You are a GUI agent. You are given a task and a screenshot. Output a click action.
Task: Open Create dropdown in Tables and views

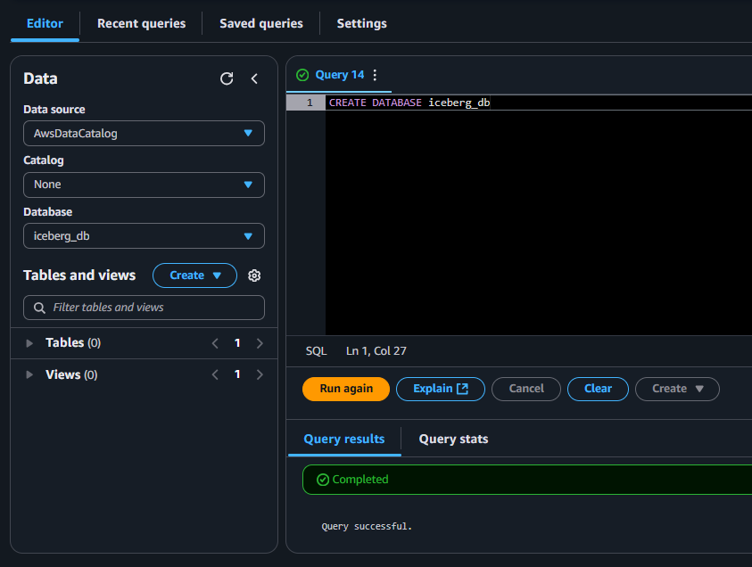coord(194,275)
